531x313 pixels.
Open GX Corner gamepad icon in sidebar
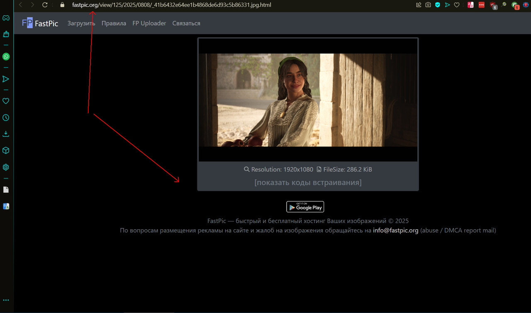[x=6, y=18]
